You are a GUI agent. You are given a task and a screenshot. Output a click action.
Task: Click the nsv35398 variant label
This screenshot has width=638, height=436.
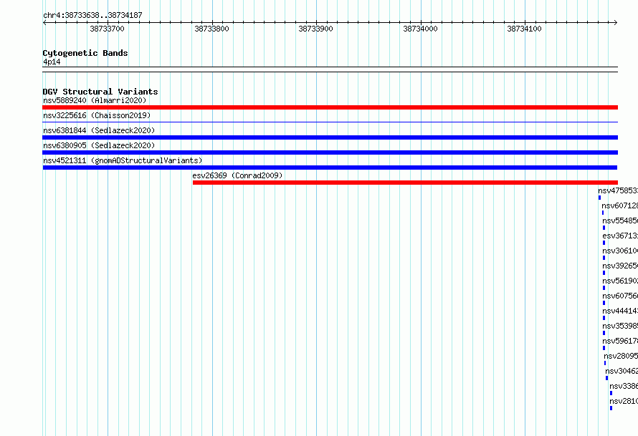pyautogui.click(x=620, y=326)
